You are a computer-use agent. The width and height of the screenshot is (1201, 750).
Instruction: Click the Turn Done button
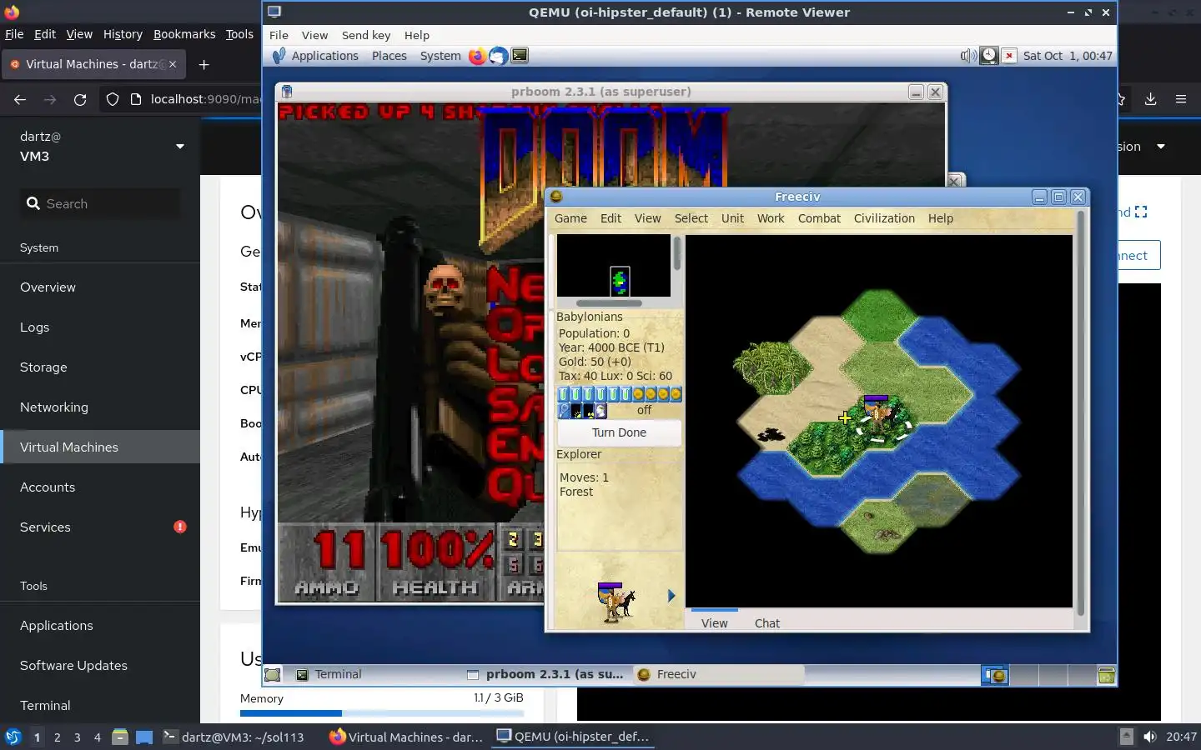pos(619,432)
